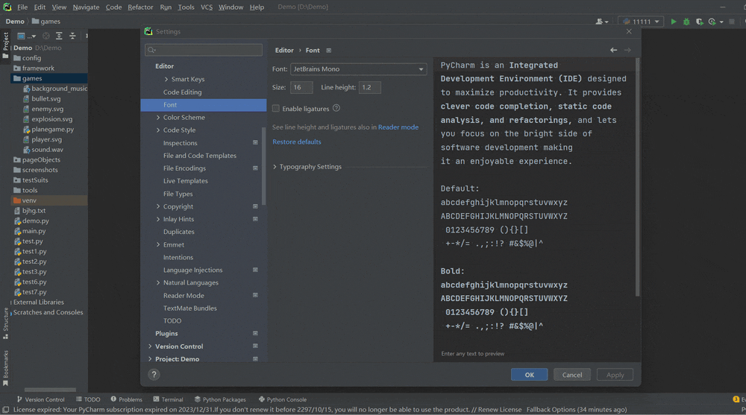The height and width of the screenshot is (415, 746).
Task: Open Terminal tool window tab
Action: coord(168,399)
